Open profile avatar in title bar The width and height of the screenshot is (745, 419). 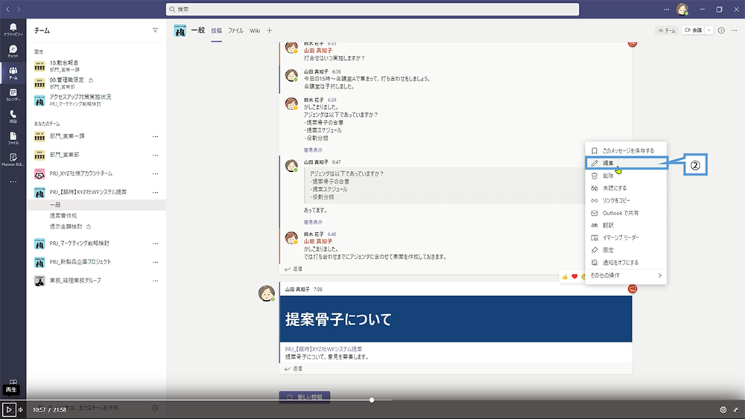[682, 9]
